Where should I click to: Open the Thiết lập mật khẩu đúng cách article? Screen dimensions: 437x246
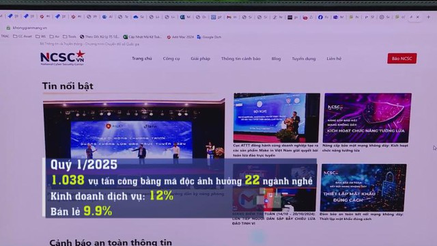coord(363,187)
